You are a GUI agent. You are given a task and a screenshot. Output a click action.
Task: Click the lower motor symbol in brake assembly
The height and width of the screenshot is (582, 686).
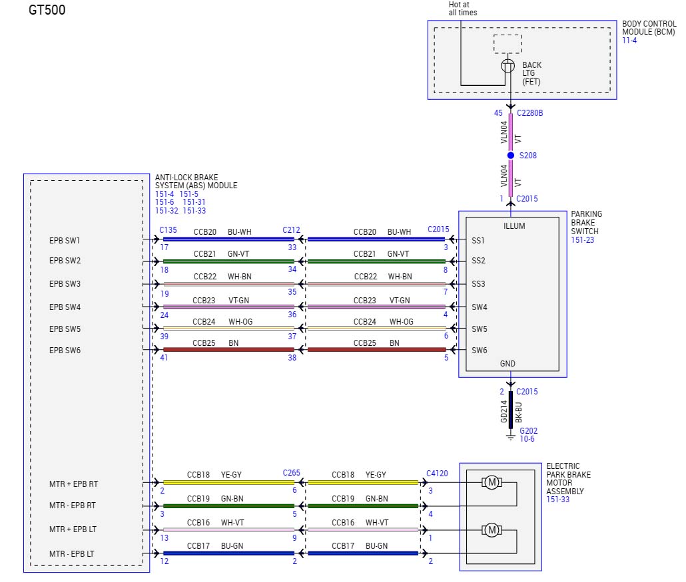(492, 529)
